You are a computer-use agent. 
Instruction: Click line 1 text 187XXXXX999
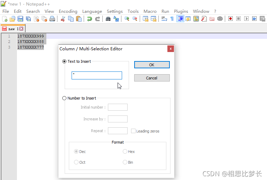click(x=31, y=36)
